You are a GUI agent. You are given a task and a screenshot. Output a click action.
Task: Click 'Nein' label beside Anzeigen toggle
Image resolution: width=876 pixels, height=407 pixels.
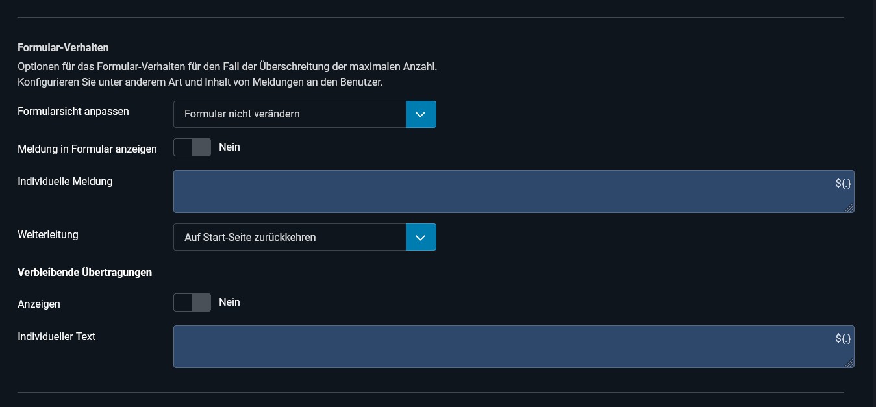229,302
